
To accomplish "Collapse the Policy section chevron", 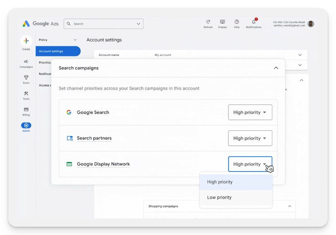I will coord(75,40).
